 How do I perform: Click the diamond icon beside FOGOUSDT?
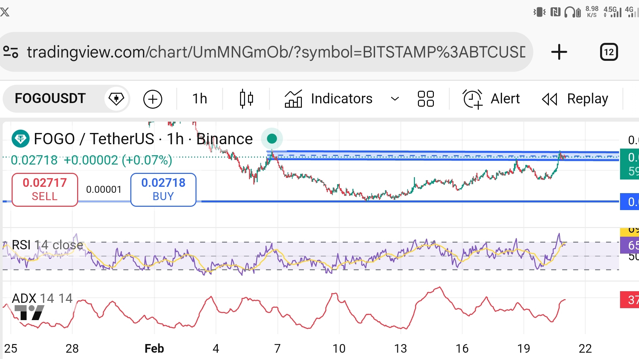[116, 99]
